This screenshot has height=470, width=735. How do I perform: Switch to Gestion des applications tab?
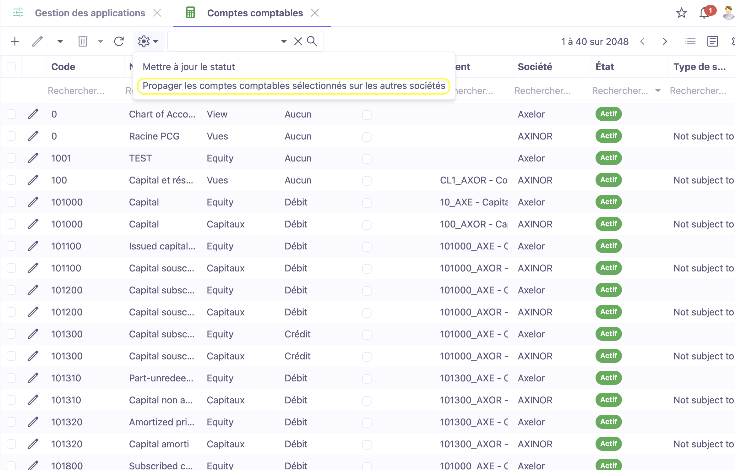90,13
